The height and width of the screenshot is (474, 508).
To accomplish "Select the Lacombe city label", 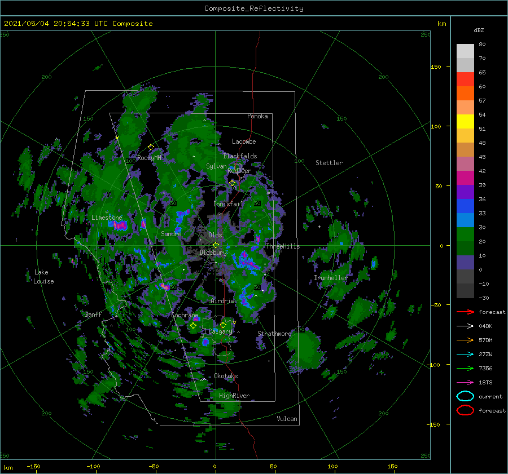I will (x=244, y=141).
